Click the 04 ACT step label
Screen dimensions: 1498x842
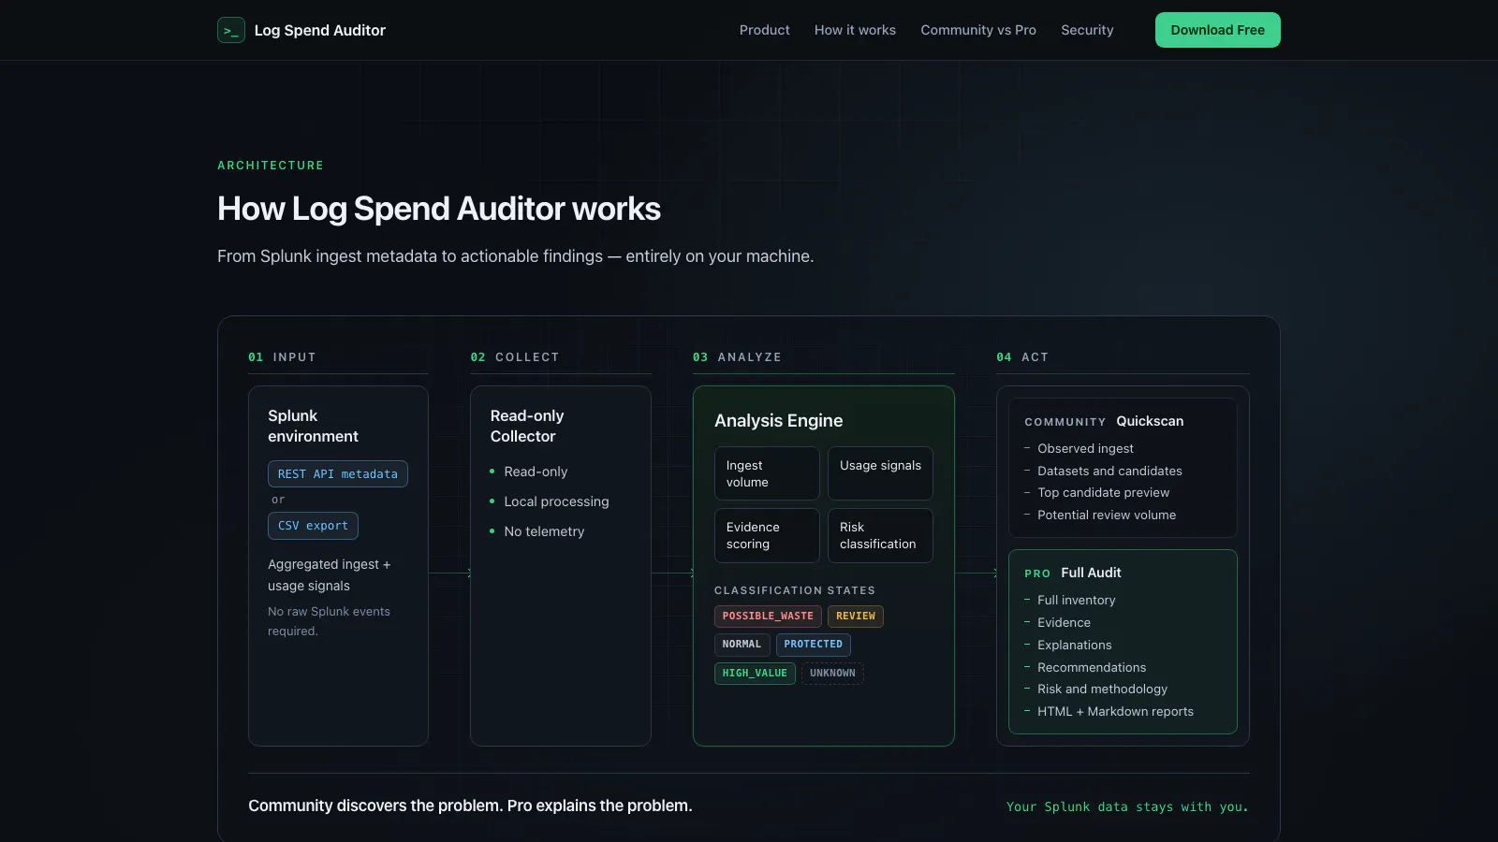[1022, 357]
